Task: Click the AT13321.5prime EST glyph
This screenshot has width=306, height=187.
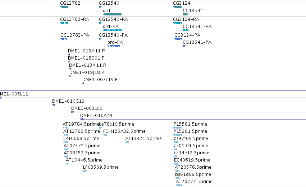Action: 127,142
